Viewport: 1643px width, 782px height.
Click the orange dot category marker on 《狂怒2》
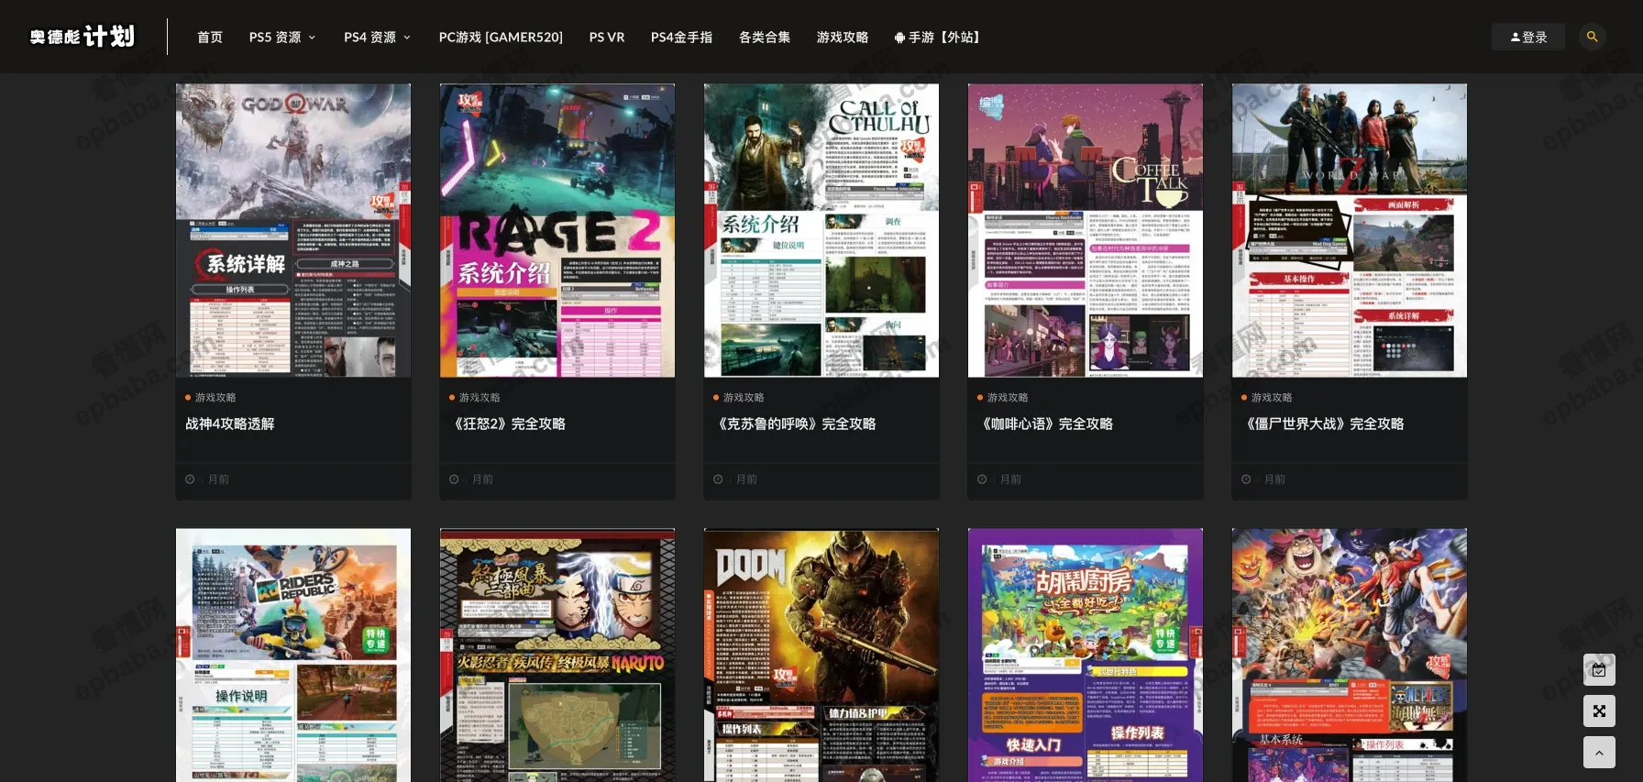pyautogui.click(x=452, y=398)
